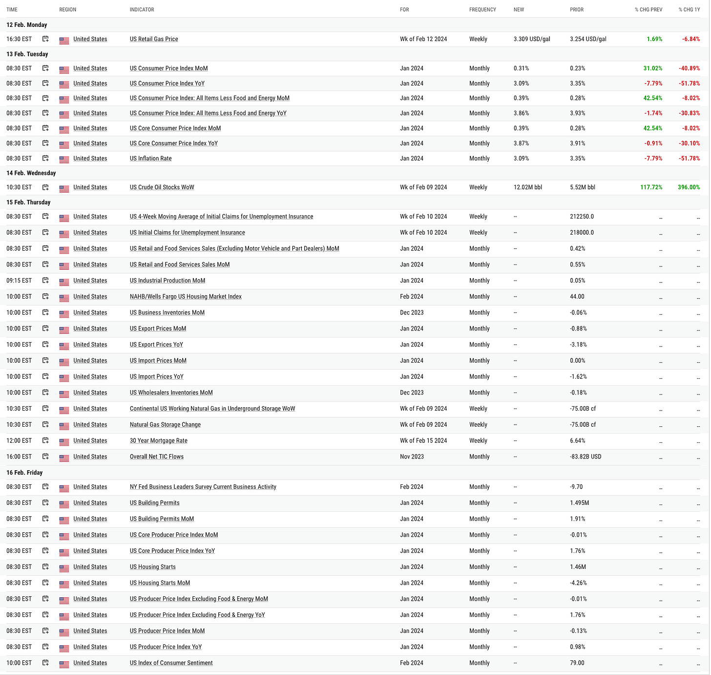
Task: Open US Crude Oil Stocks WoW link
Action: pos(162,187)
